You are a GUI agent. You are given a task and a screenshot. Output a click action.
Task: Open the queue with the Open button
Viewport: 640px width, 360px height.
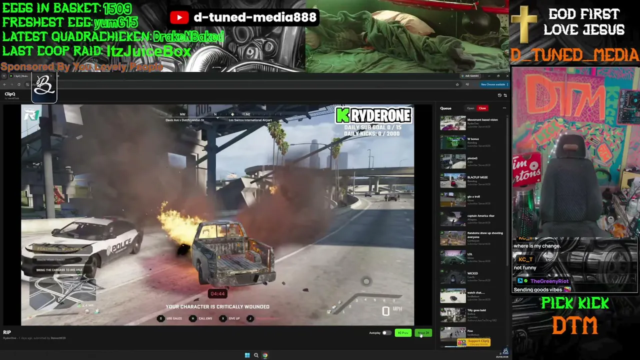pyautogui.click(x=470, y=108)
